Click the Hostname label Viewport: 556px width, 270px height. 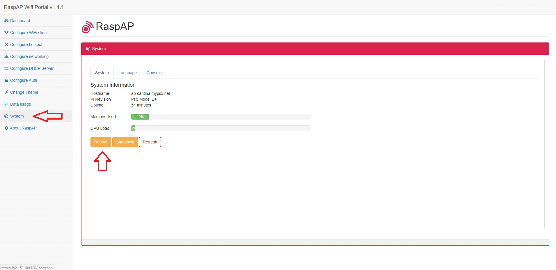click(x=100, y=93)
